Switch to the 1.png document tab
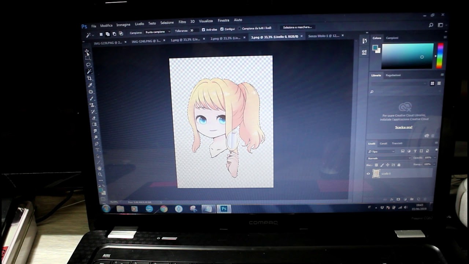The height and width of the screenshot is (264, 469). pyautogui.click(x=186, y=40)
